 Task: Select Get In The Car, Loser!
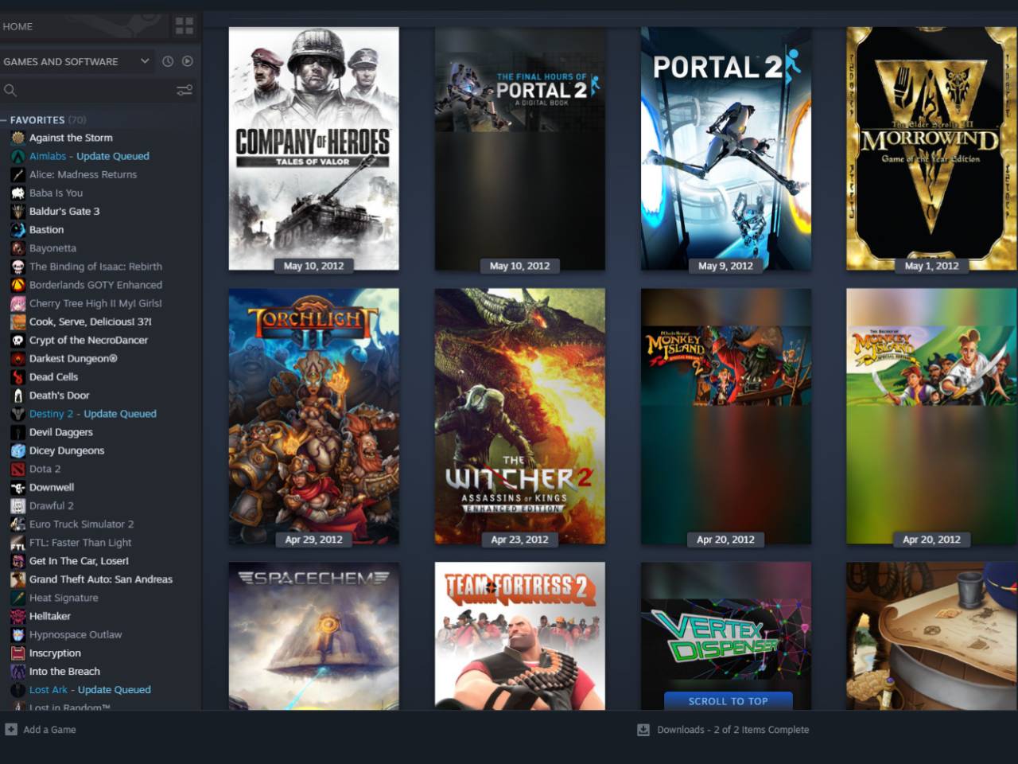(79, 561)
